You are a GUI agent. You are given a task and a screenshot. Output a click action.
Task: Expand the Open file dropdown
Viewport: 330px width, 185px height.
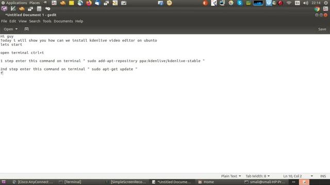[10, 29]
